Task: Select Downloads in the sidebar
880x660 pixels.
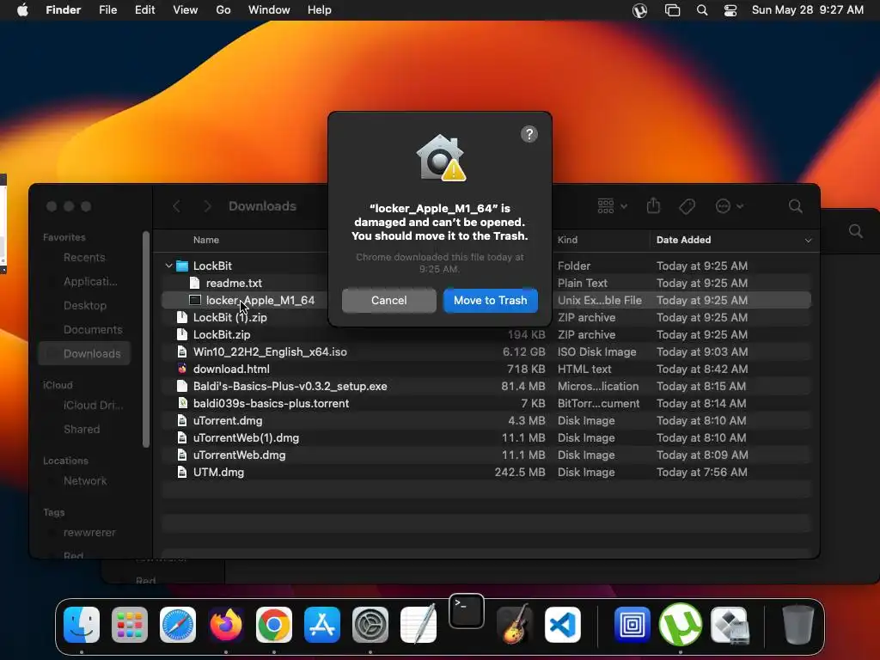Action: pyautogui.click(x=84, y=353)
